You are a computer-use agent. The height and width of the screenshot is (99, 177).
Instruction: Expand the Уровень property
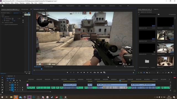(x=3, y=21)
